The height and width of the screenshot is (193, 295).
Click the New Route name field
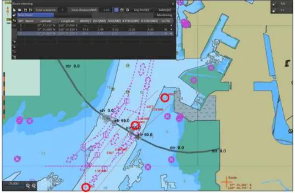pyautogui.click(x=36, y=15)
